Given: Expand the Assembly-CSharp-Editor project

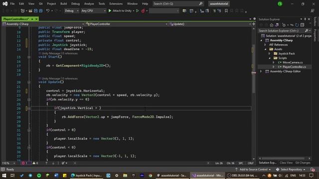Looking at the screenshot, I should [x=261, y=71].
